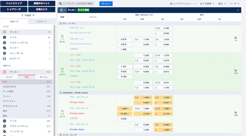Open the new Asian view dropdown
The width and height of the screenshot is (246, 136).
pos(183,4)
